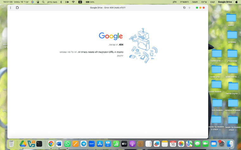Select the שוטנשטיין desktop folder
The image size is (241, 150).
[x=232, y=55]
